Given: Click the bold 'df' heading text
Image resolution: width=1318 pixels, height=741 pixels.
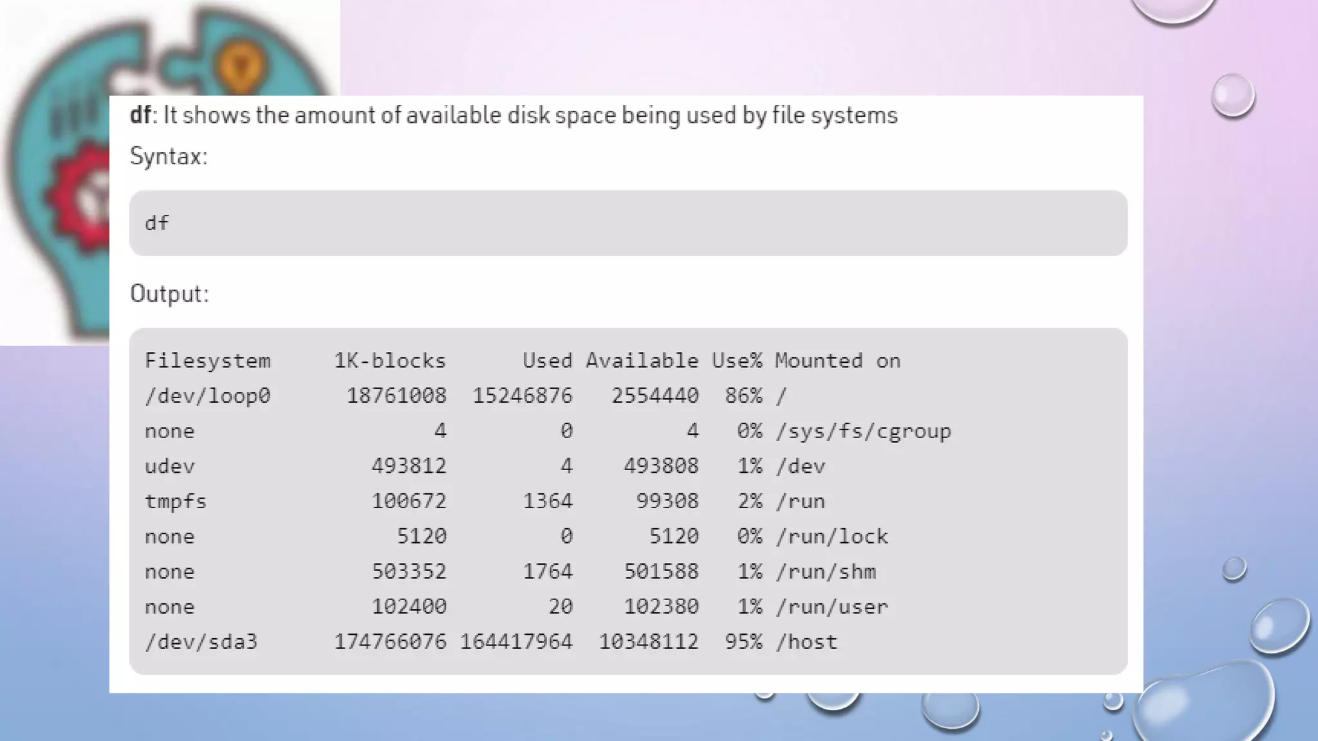Looking at the screenshot, I should click(140, 115).
